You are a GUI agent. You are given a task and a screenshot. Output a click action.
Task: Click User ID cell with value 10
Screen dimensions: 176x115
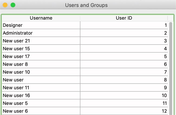(x=124, y=96)
